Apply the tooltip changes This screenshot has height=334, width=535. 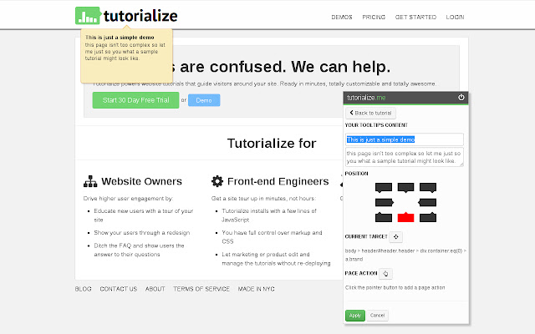(x=354, y=316)
